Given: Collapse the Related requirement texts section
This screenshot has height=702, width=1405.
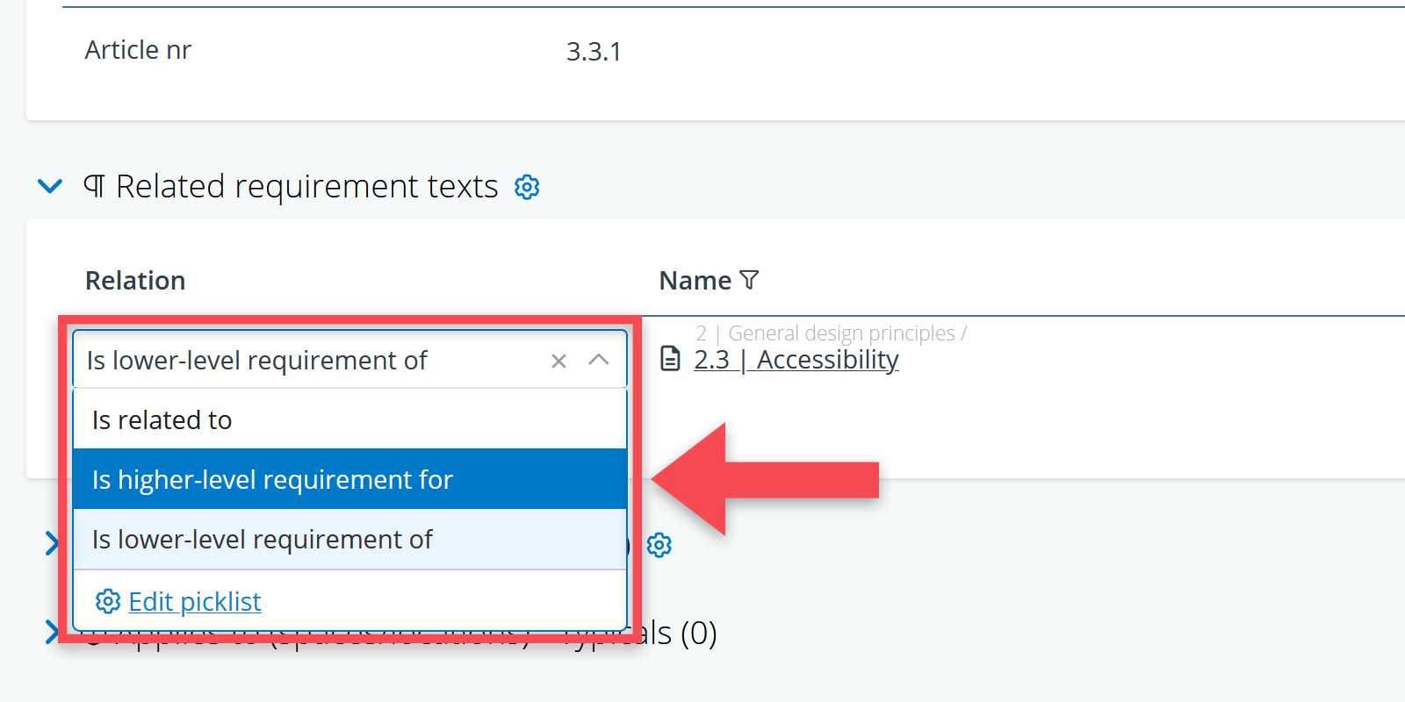Looking at the screenshot, I should 50,186.
